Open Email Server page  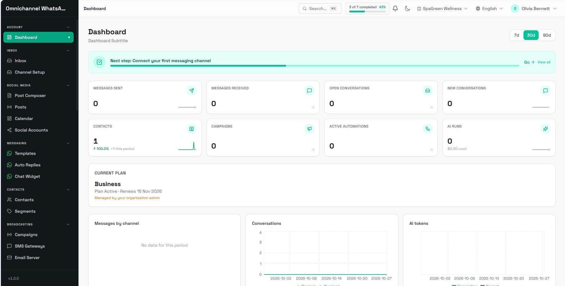(38, 258)
